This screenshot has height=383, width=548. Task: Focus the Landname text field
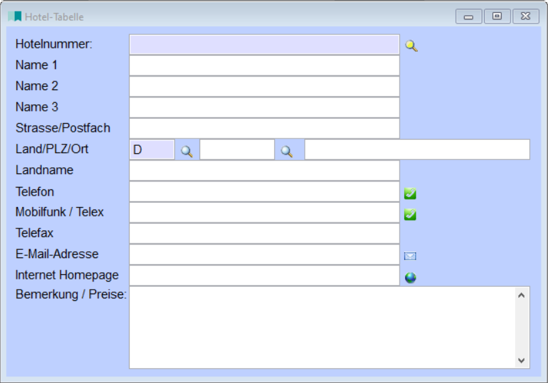[x=264, y=171]
